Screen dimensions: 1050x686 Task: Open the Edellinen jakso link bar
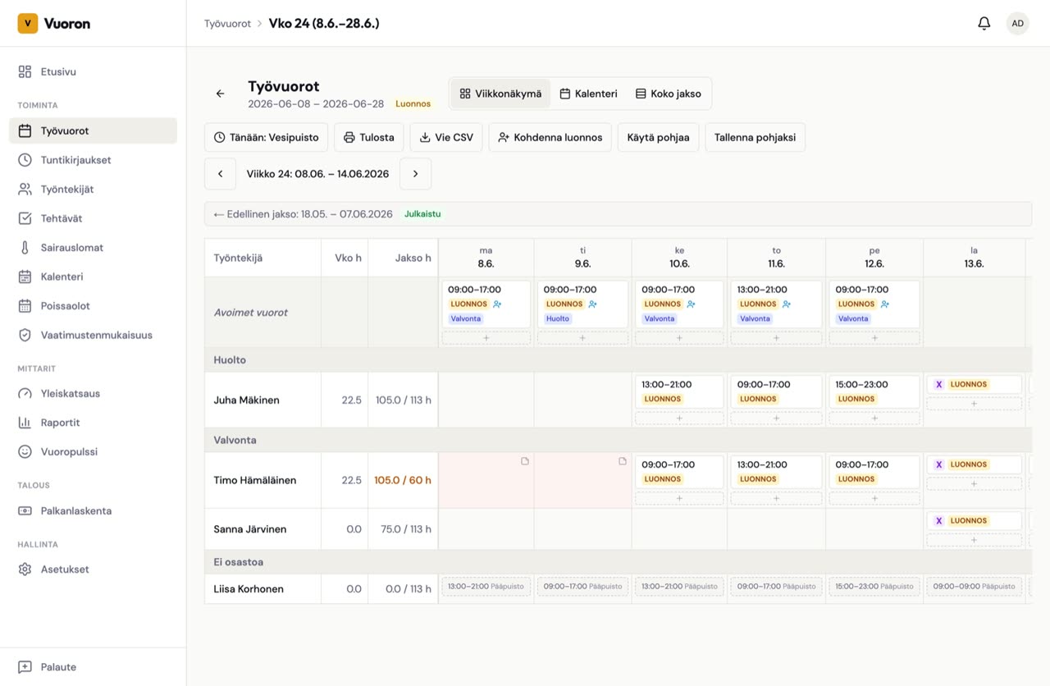click(x=618, y=214)
